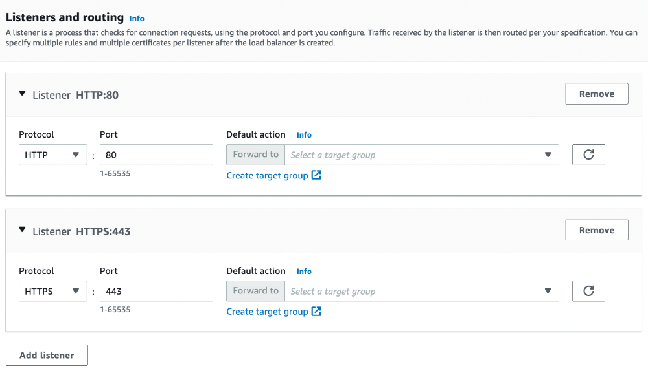Focus the port field containing 443
The height and width of the screenshot is (373, 648).
click(156, 291)
